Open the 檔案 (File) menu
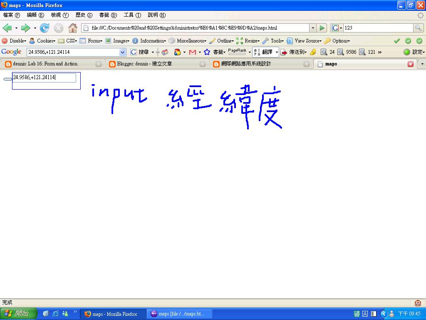The image size is (426, 320). tap(11, 15)
